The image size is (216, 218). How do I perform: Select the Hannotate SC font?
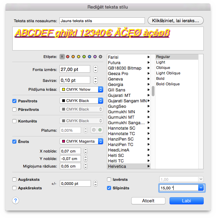coord(129,128)
